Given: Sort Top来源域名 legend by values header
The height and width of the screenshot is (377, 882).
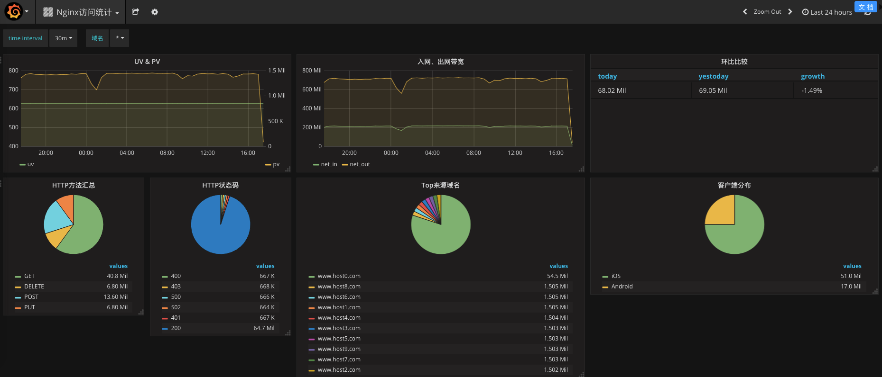Looking at the screenshot, I should pyautogui.click(x=559, y=266).
